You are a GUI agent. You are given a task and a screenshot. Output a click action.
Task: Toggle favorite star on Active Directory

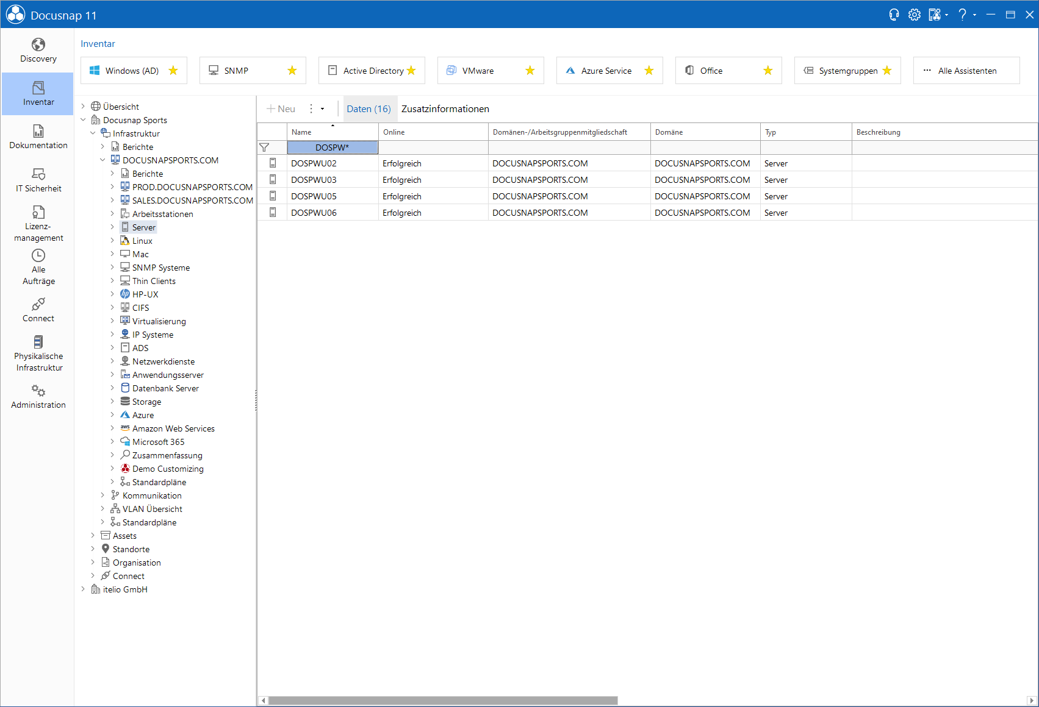coord(411,71)
